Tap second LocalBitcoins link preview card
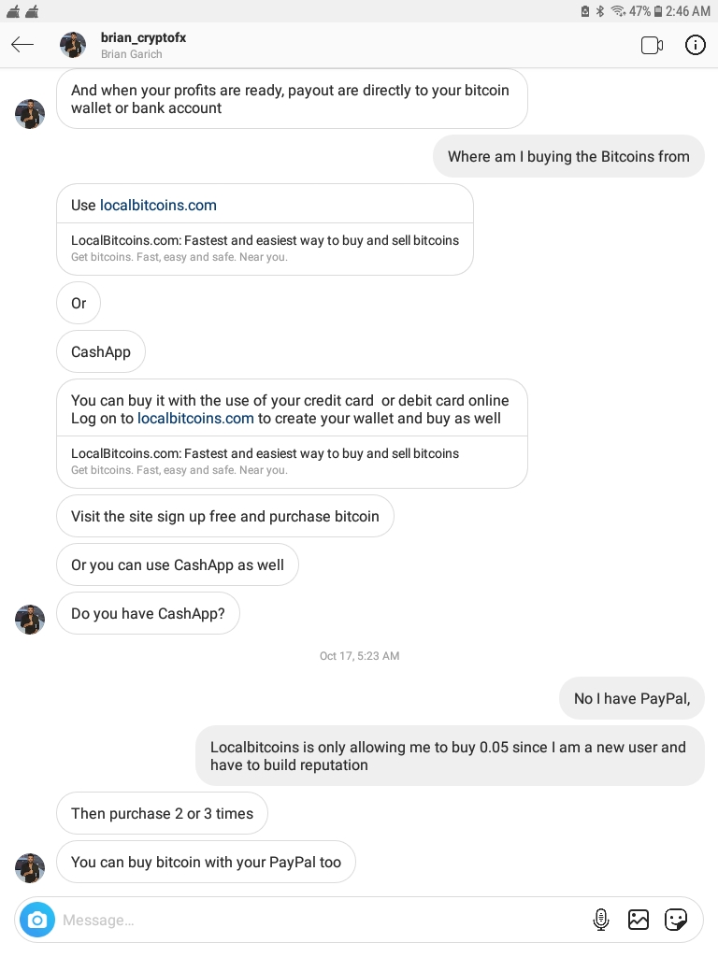 click(x=292, y=462)
